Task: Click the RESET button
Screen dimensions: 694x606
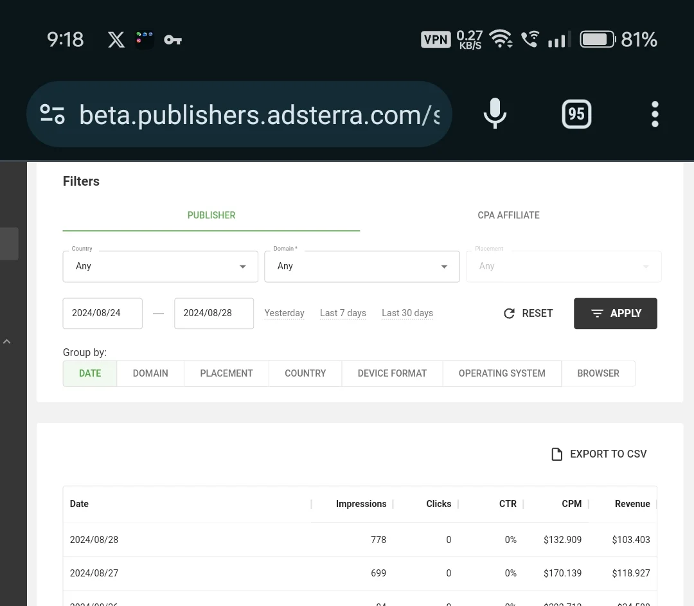Action: point(528,314)
